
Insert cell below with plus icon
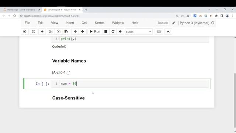42,32
